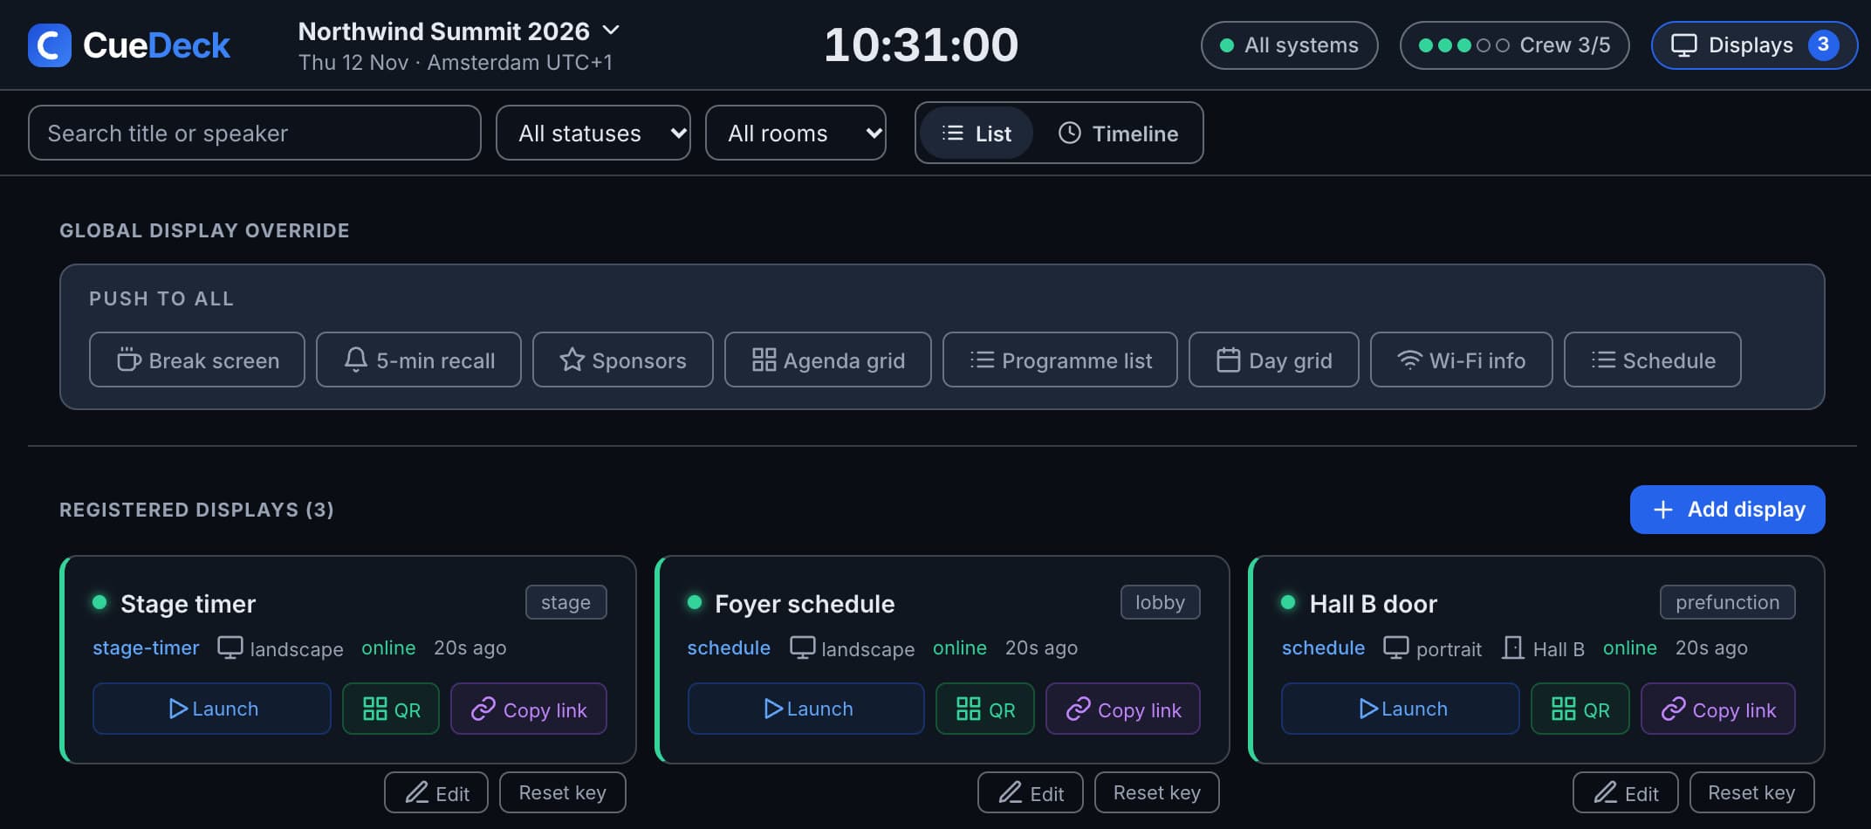Copy link for Foyer schedule
1871x829 pixels.
coord(1123,709)
